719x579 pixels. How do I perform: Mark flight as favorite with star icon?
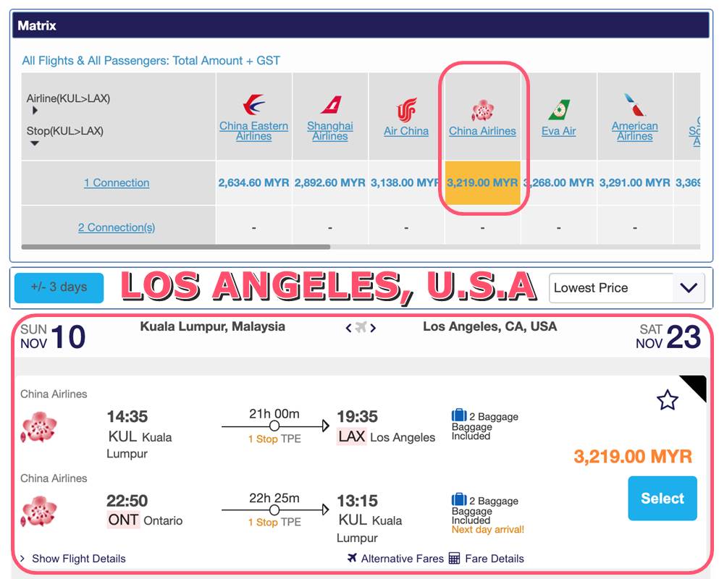(x=667, y=400)
